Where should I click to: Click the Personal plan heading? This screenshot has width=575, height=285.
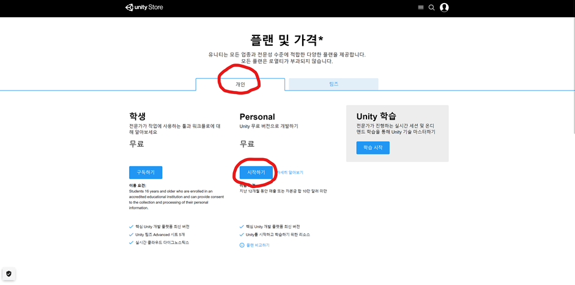pyautogui.click(x=257, y=117)
